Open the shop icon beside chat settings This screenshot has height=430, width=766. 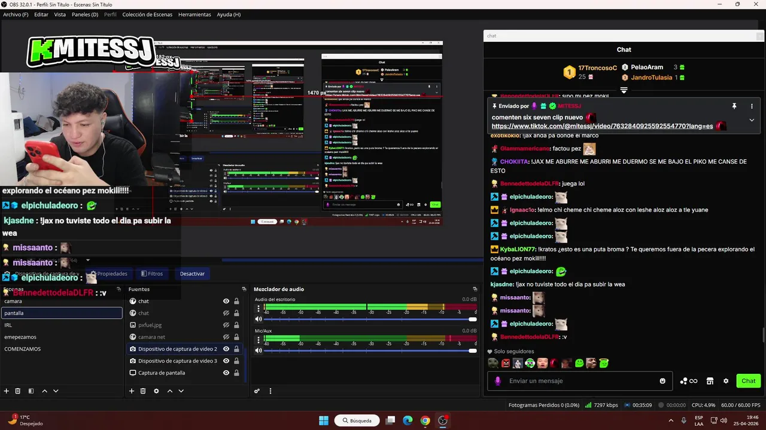click(x=710, y=381)
